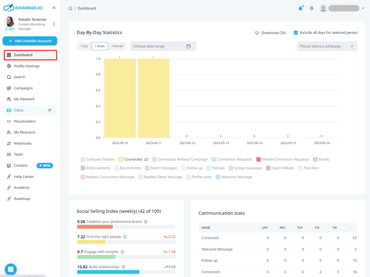Open the Please select a campaign dropdown
The height and width of the screenshot is (277, 370).
pyautogui.click(x=327, y=46)
